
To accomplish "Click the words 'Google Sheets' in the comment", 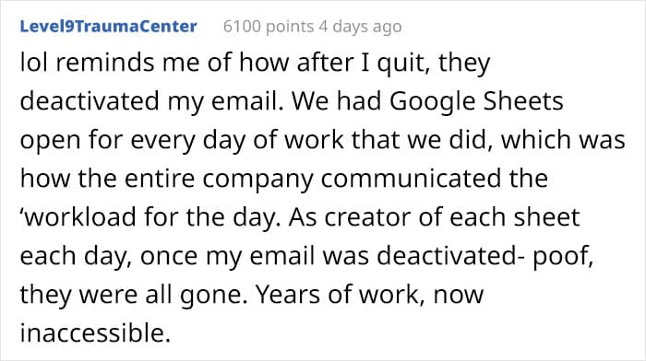I will pyautogui.click(x=476, y=101).
